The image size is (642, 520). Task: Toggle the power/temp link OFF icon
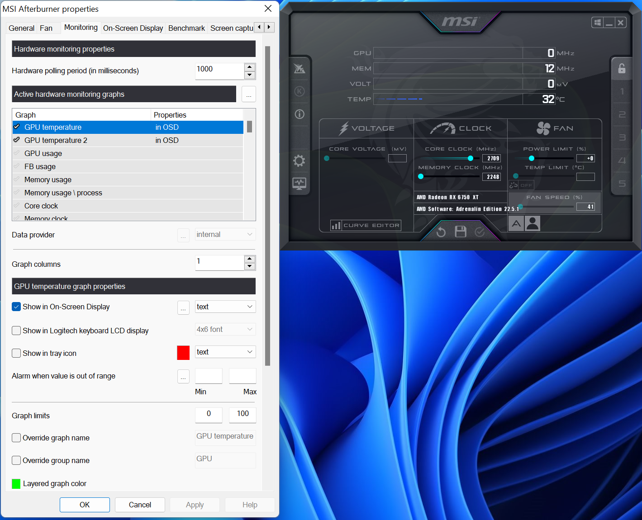coord(521,185)
